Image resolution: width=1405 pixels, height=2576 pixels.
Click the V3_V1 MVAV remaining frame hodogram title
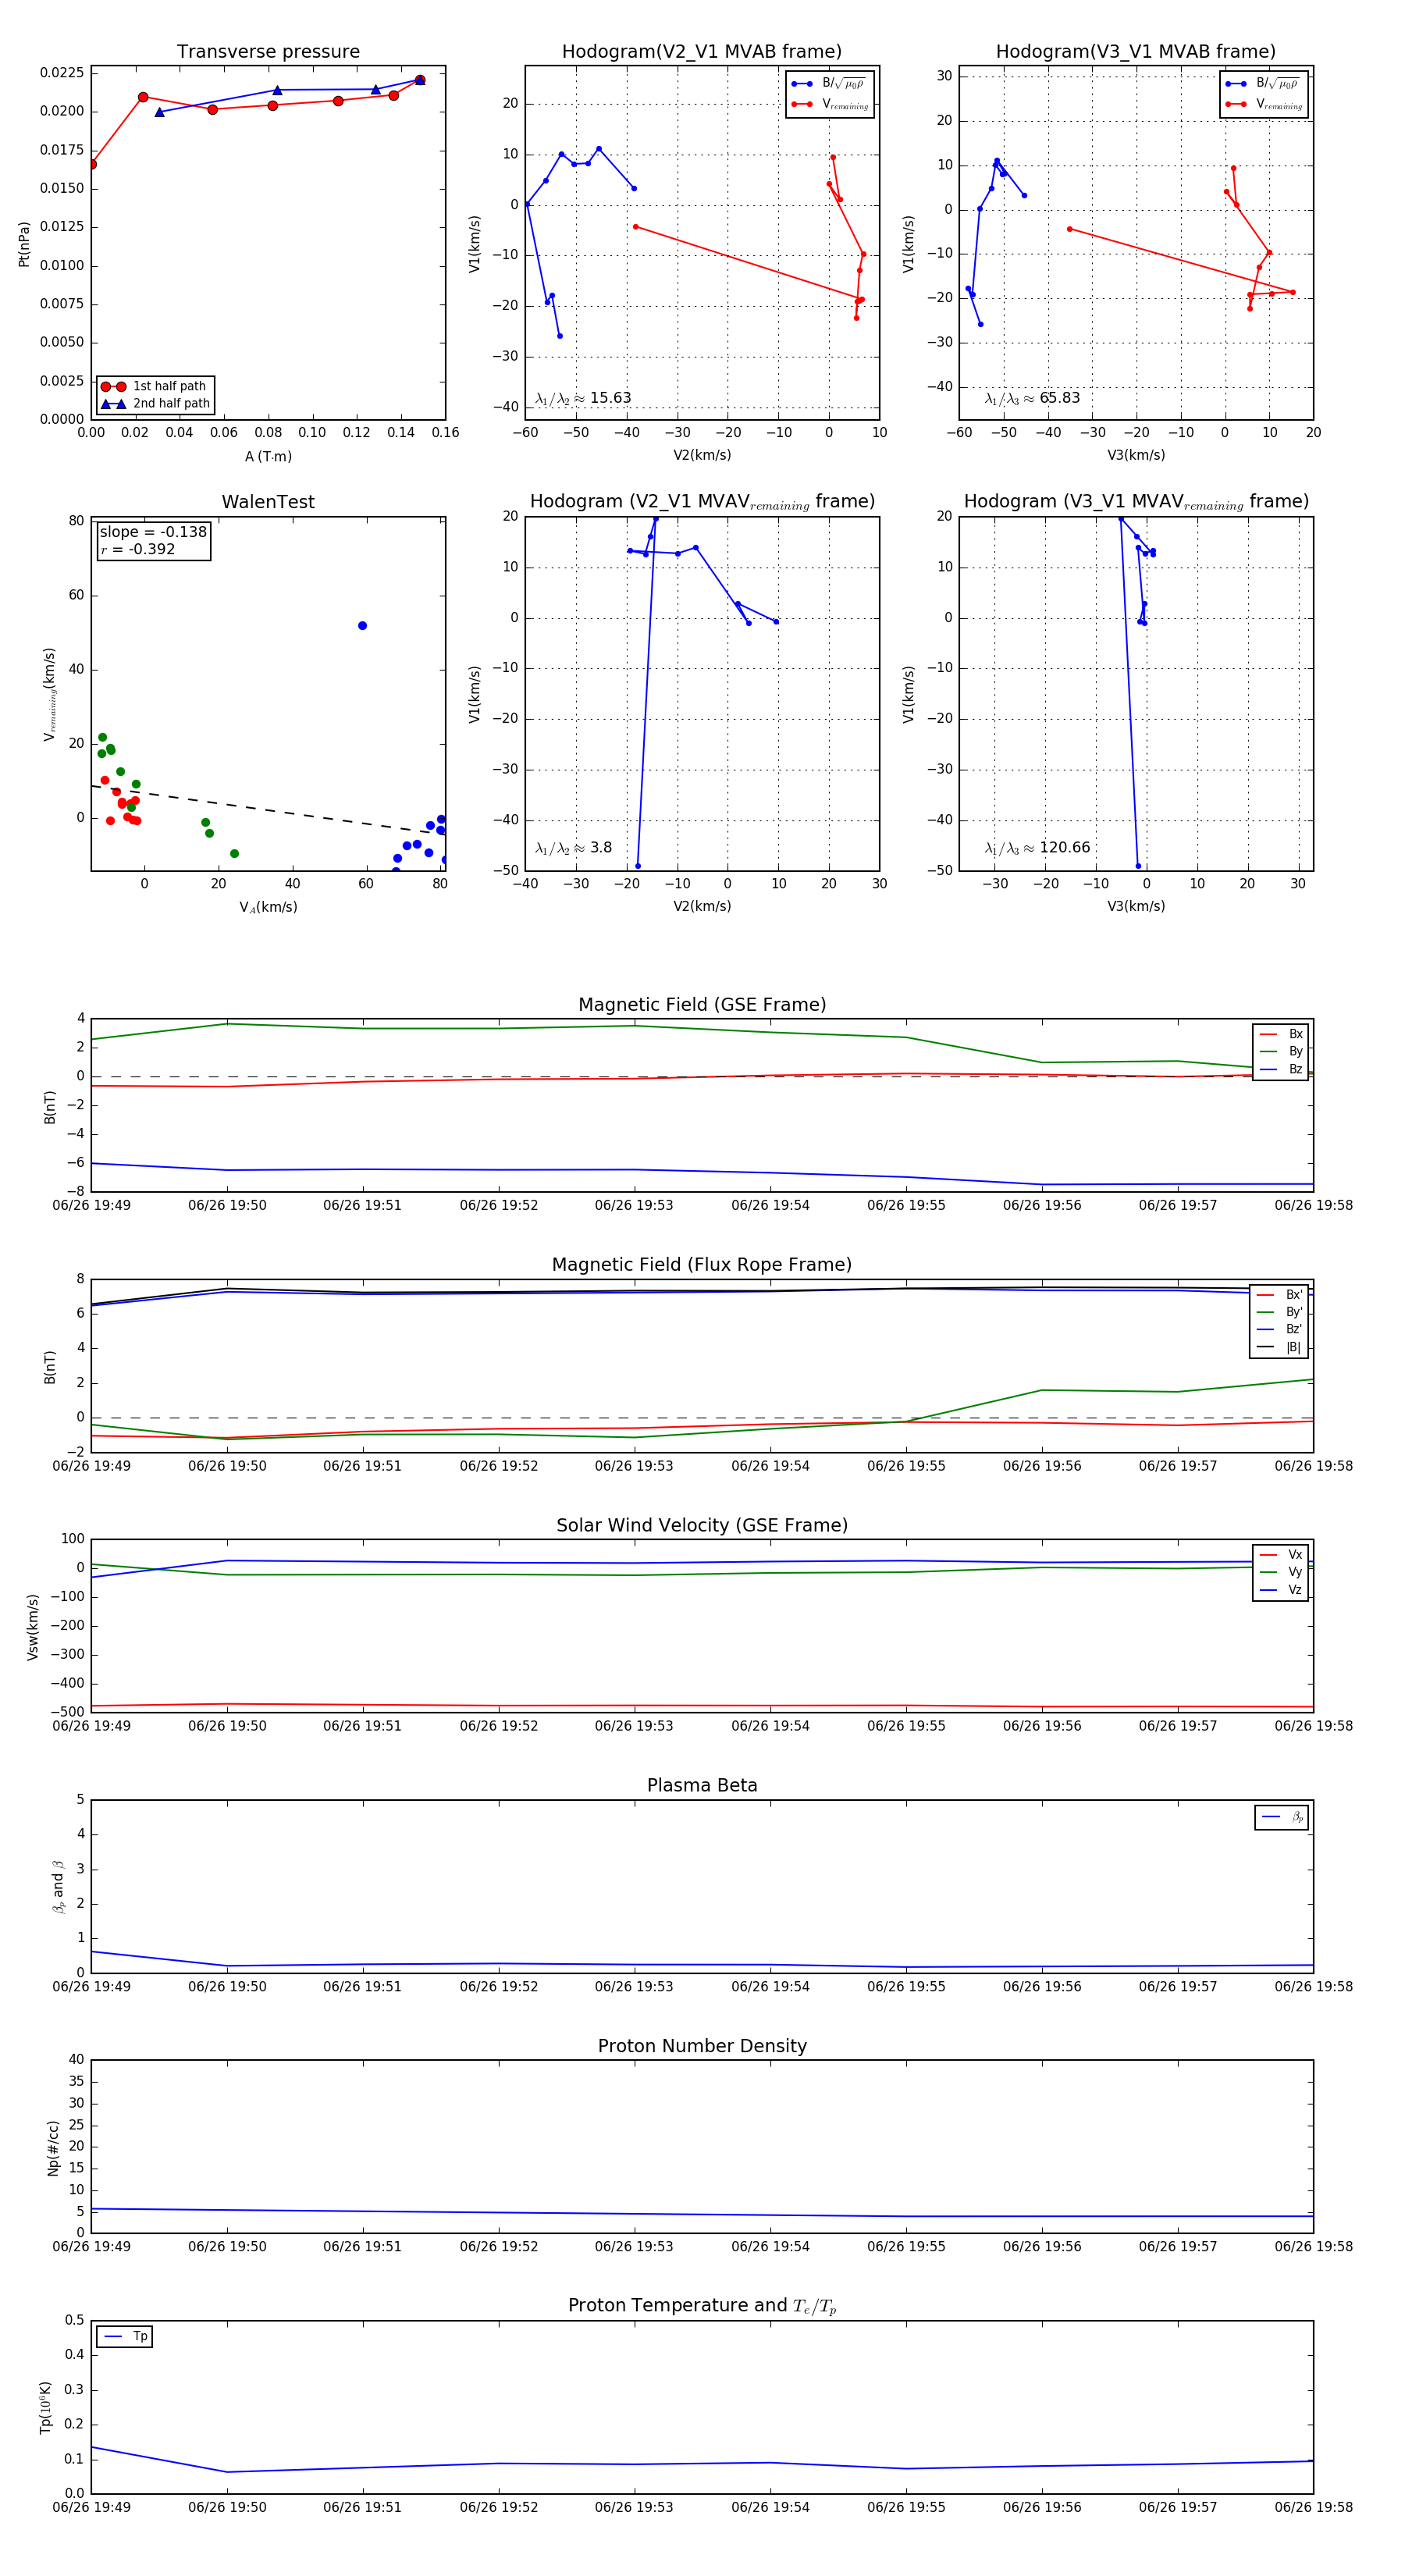coord(1136,502)
